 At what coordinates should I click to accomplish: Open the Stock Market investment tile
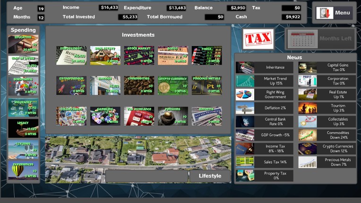tap(139, 55)
